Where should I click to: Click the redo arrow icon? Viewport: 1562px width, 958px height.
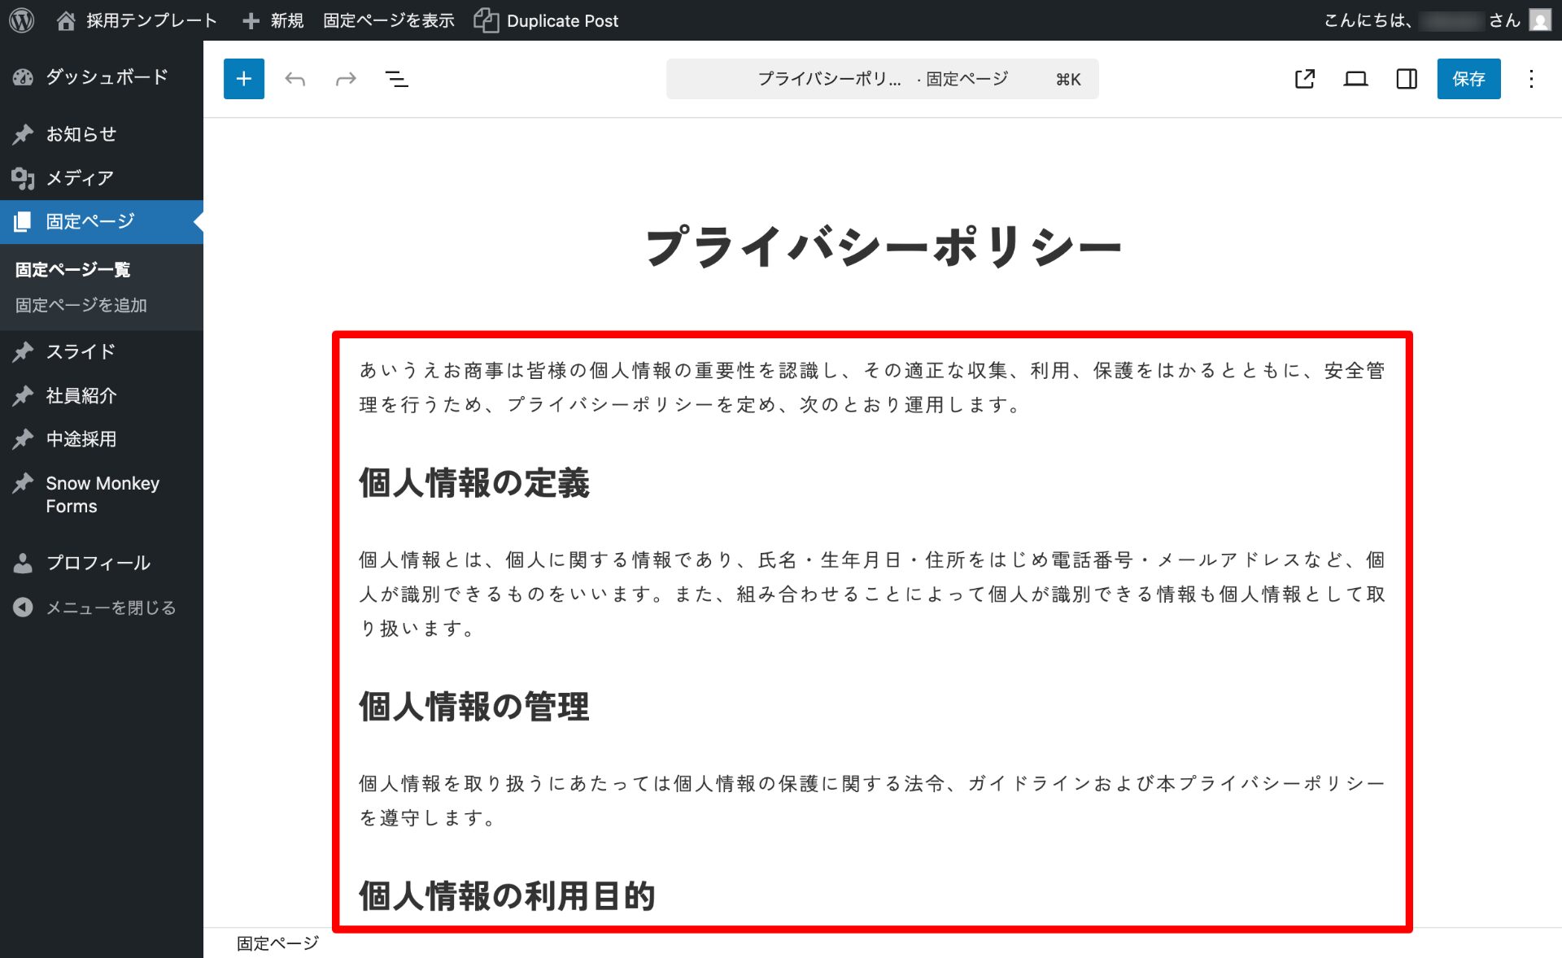point(346,79)
